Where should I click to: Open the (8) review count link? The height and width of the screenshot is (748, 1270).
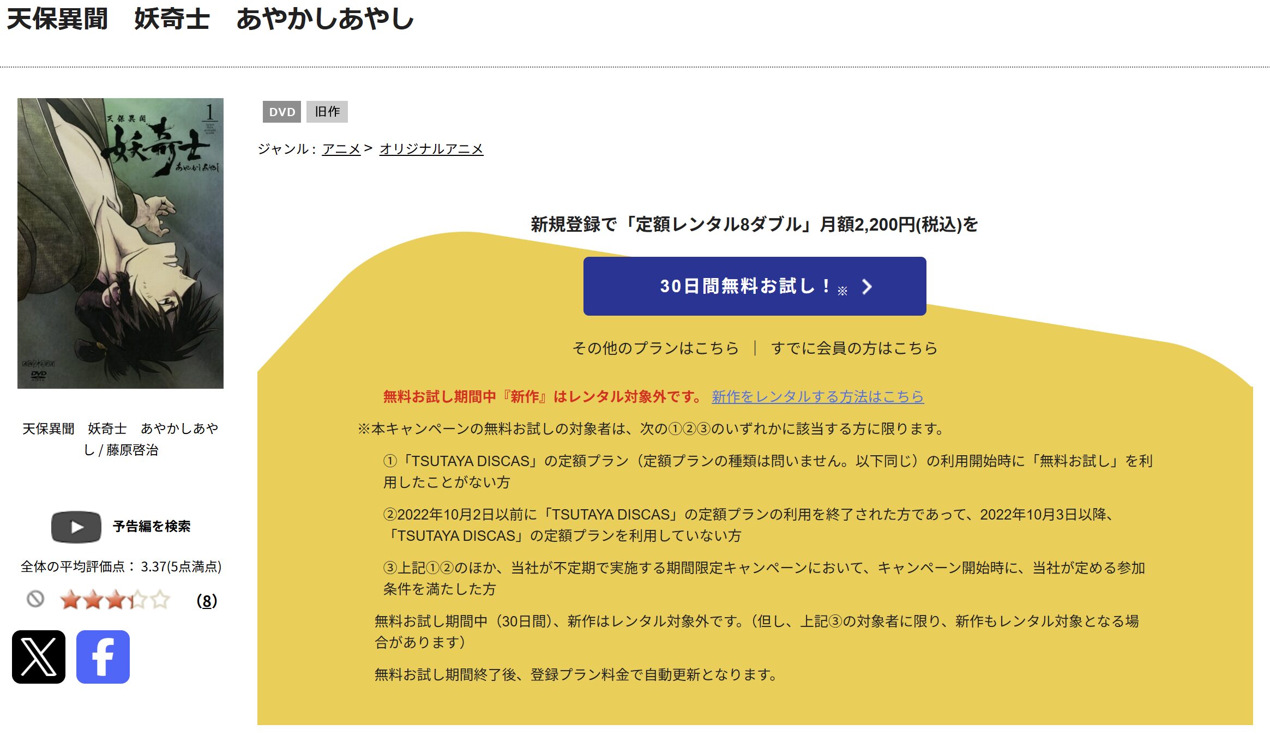point(207,601)
